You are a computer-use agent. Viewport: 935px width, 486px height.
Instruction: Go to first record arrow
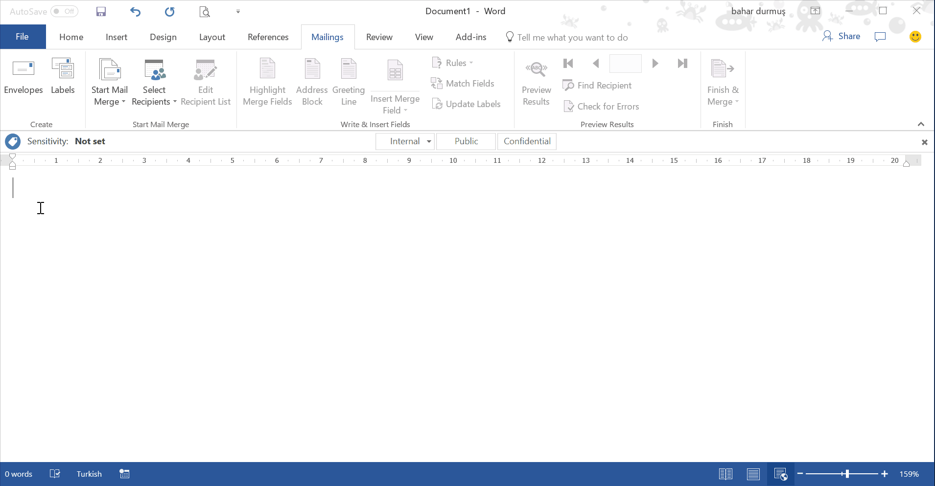(568, 63)
